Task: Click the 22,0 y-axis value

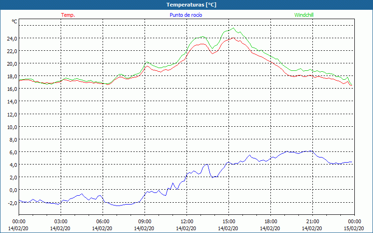Action: [x=12, y=51]
